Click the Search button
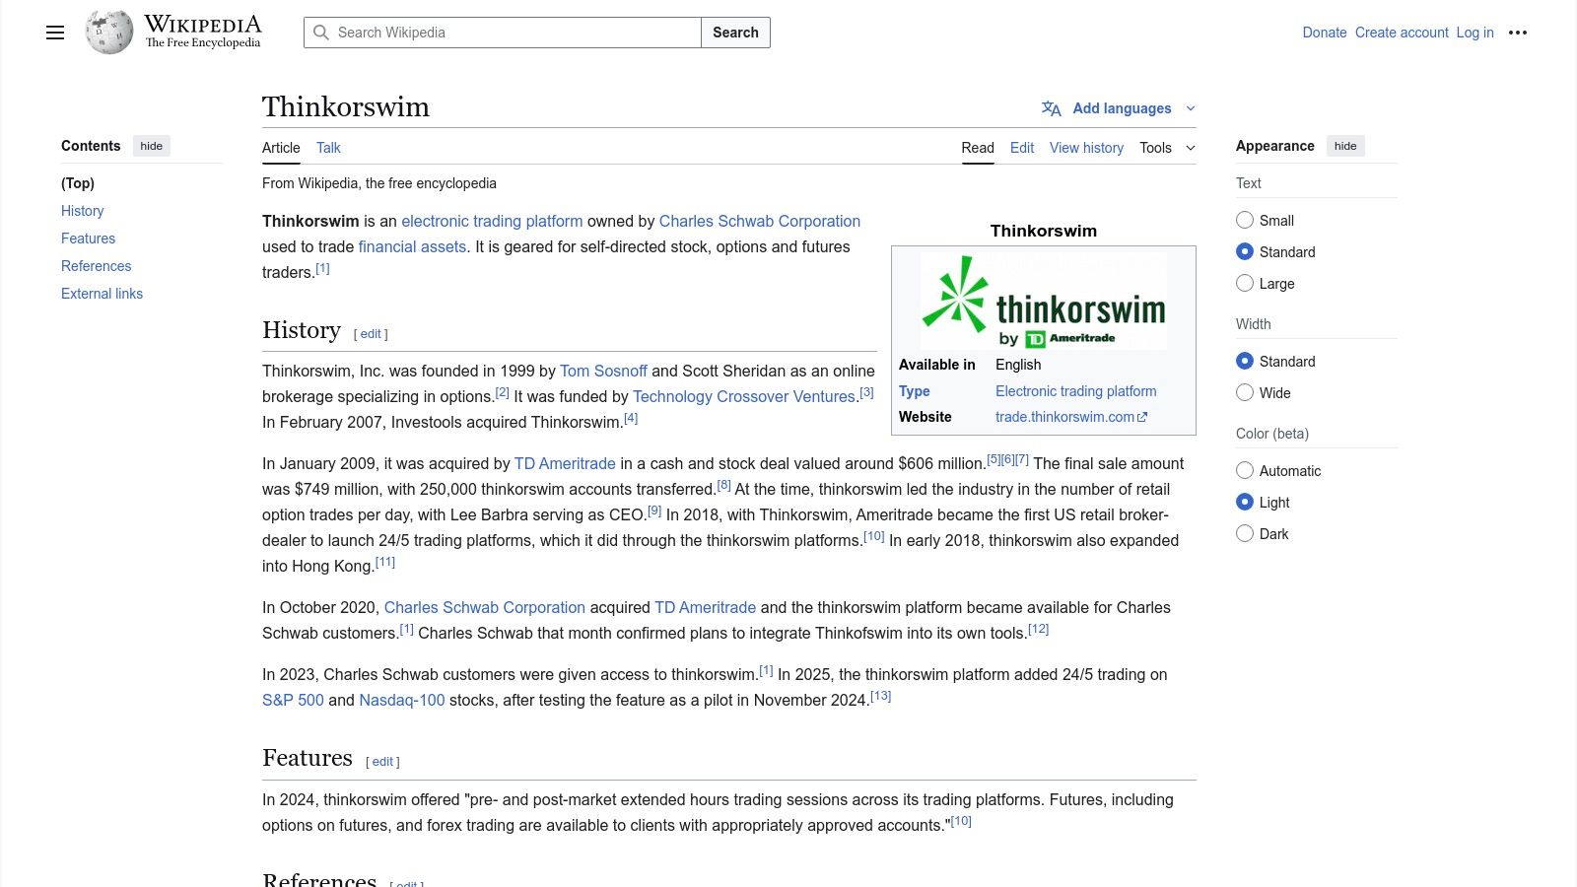The width and height of the screenshot is (1577, 887). (x=735, y=33)
